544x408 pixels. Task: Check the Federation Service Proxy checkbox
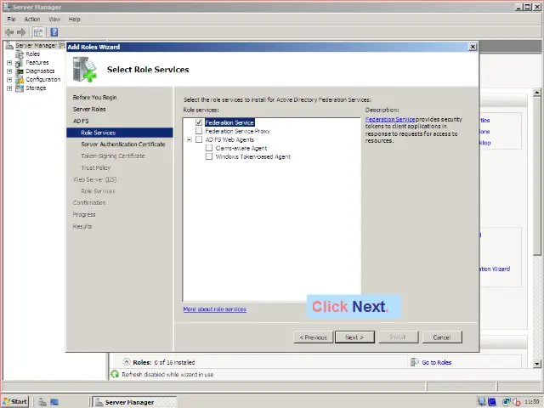tap(199, 131)
